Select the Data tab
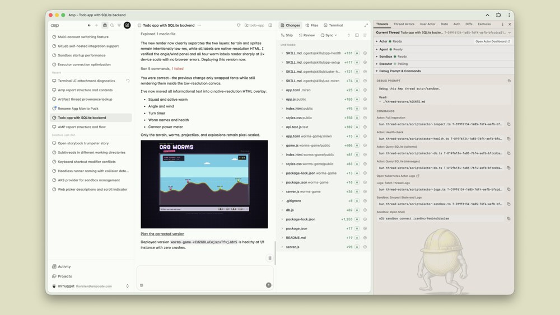The height and width of the screenshot is (315, 560). 444,24
